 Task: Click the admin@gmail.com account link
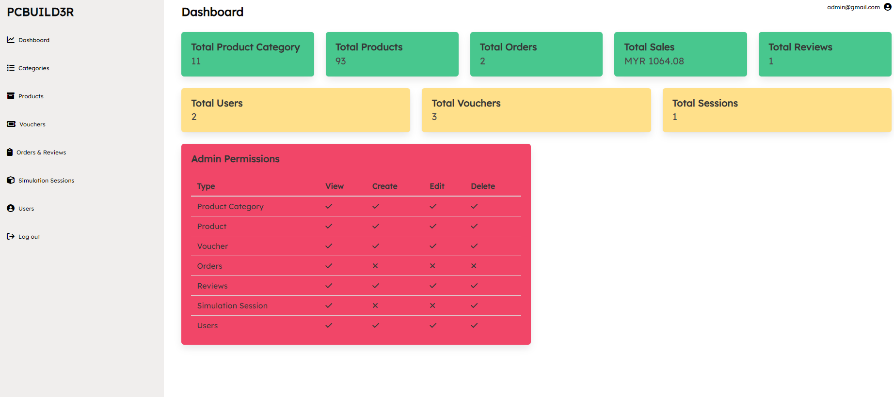tap(853, 7)
